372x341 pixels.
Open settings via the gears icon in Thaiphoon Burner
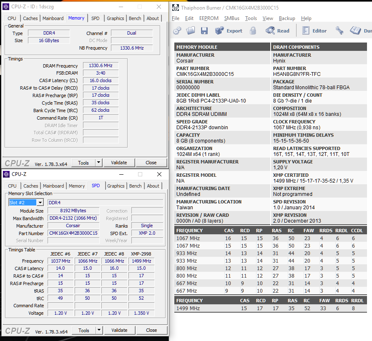coord(177,30)
